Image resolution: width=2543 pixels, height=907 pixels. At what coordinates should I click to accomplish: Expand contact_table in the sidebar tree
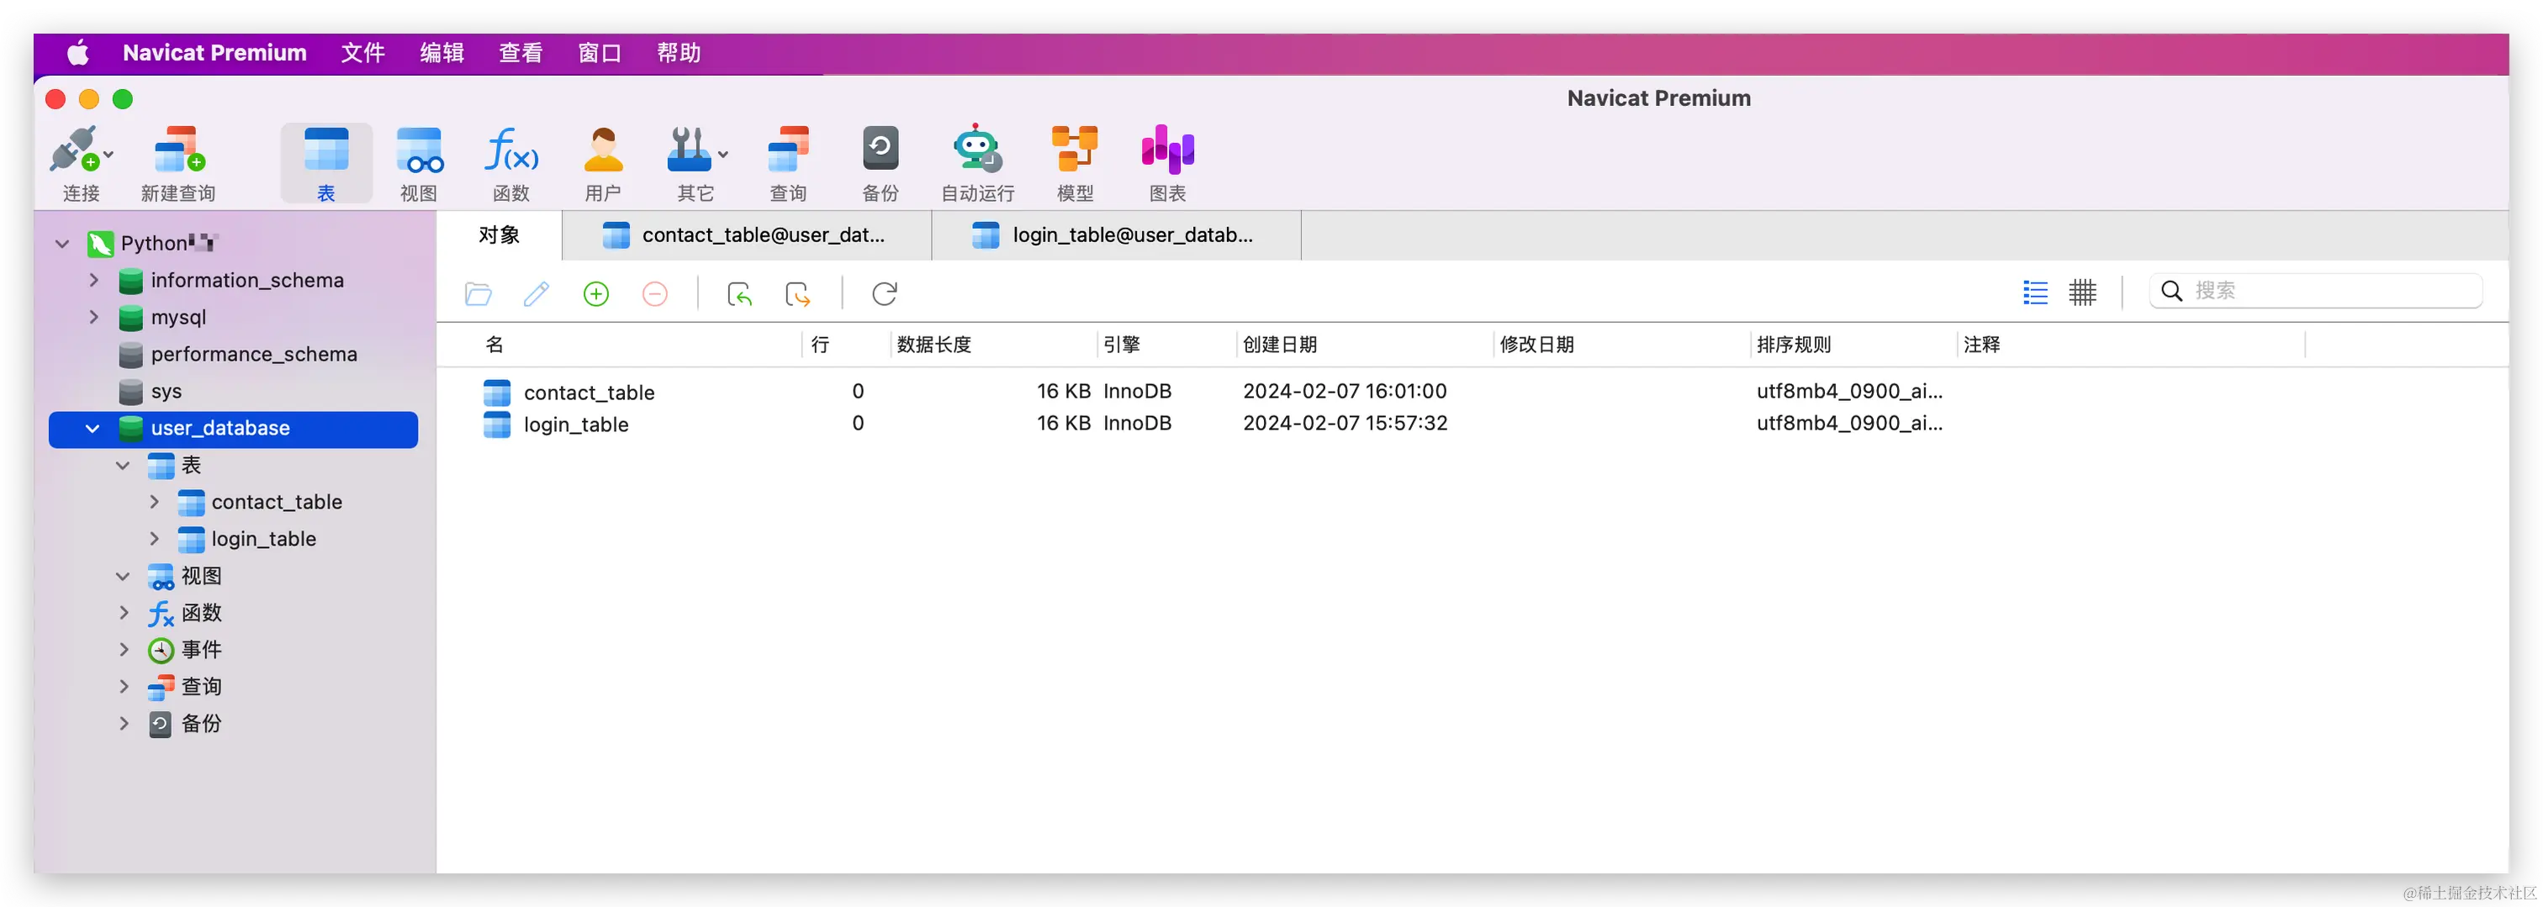coord(154,501)
